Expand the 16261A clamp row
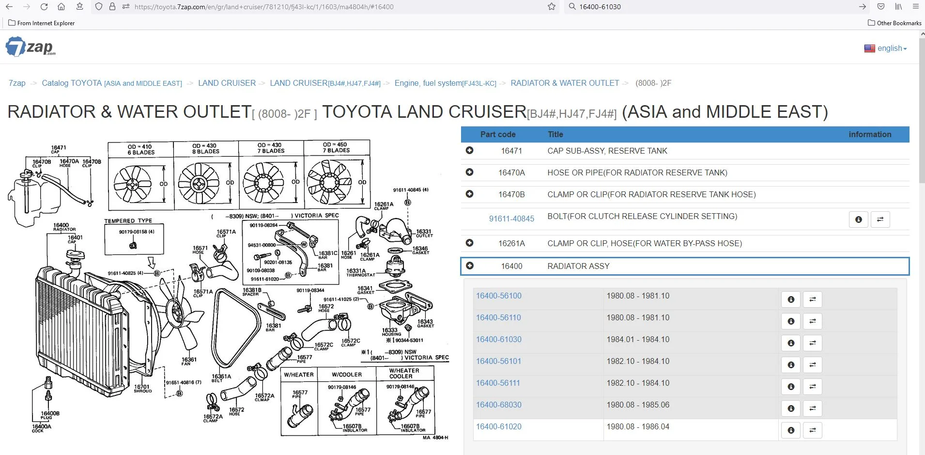The width and height of the screenshot is (925, 455). tap(469, 243)
